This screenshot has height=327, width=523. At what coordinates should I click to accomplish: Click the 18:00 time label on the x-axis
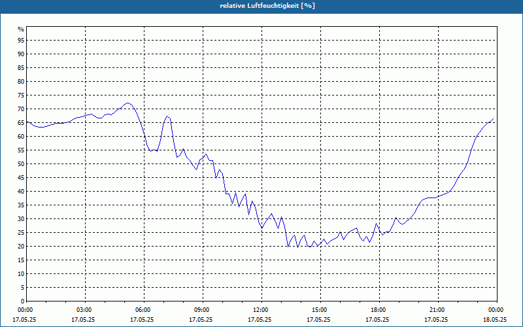380,310
